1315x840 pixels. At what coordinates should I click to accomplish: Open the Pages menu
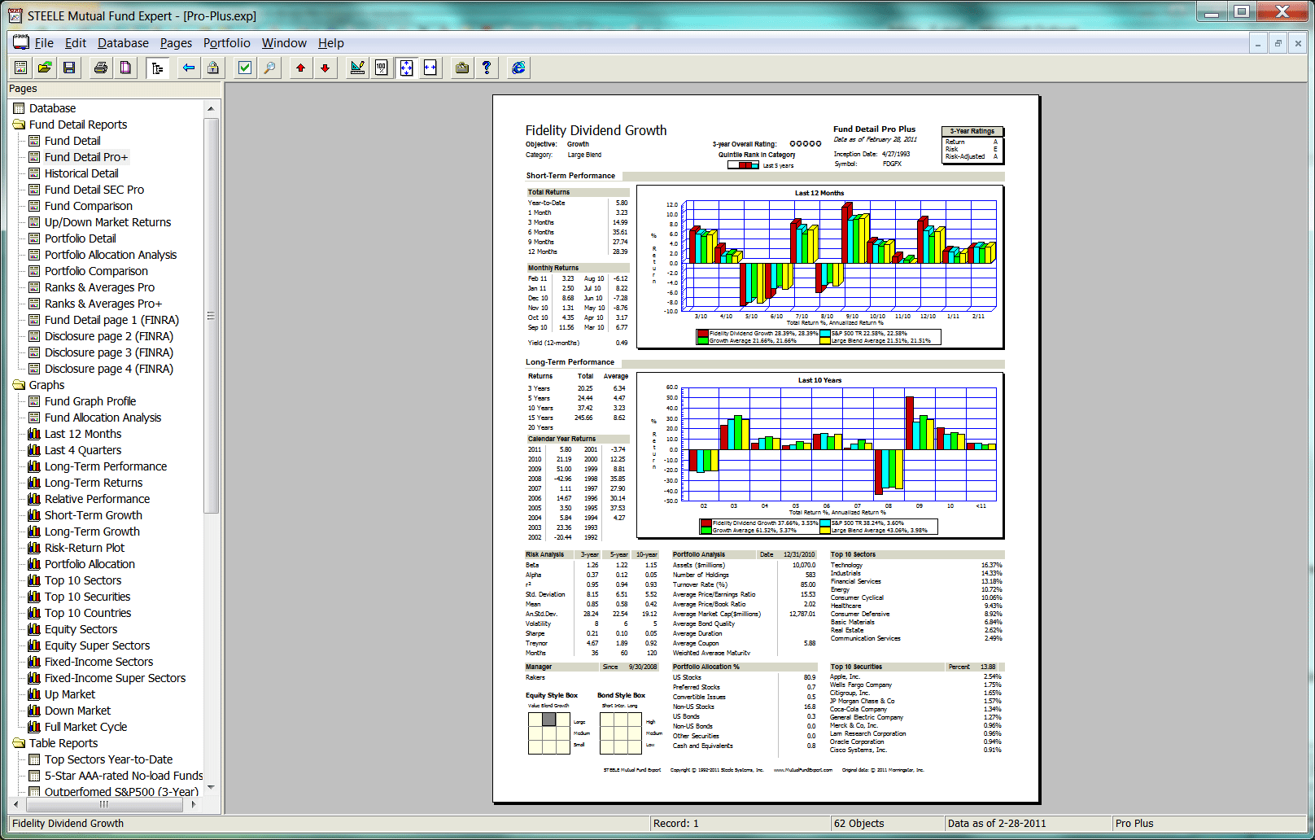coord(176,43)
